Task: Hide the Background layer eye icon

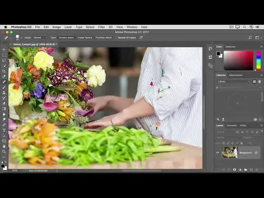Action: (x=218, y=153)
